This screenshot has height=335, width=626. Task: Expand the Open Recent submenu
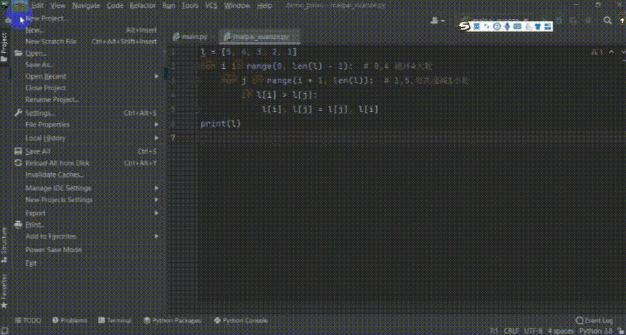click(x=45, y=76)
